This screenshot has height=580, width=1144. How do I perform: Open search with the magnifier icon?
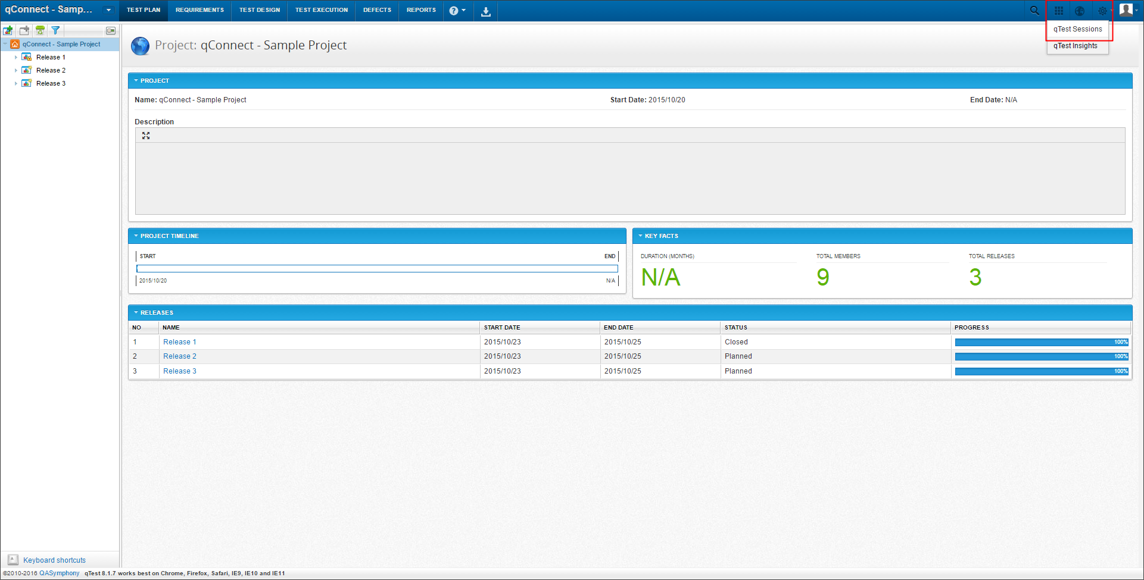(x=1034, y=11)
